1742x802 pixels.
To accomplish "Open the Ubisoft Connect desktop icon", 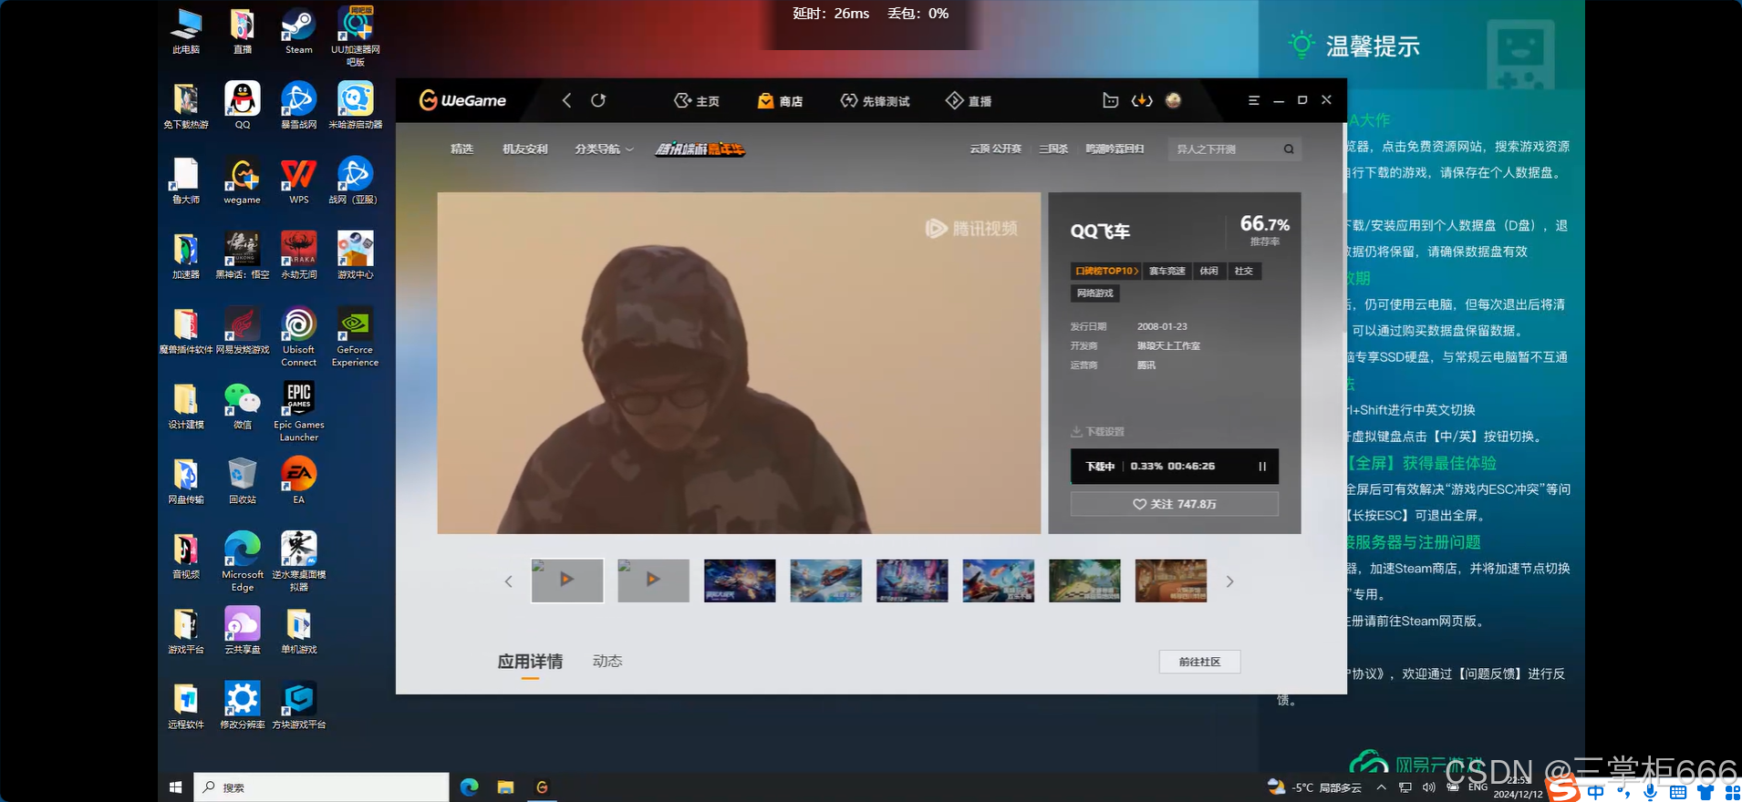I will (299, 336).
